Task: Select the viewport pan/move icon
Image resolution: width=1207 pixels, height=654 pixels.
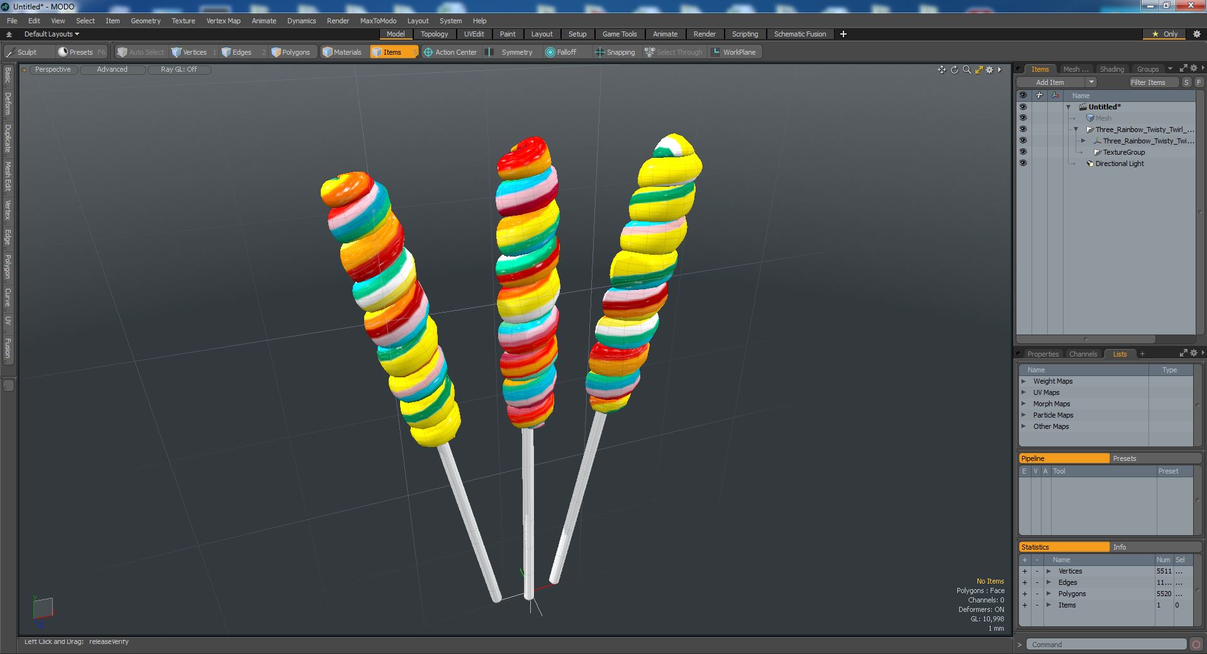Action: click(942, 70)
